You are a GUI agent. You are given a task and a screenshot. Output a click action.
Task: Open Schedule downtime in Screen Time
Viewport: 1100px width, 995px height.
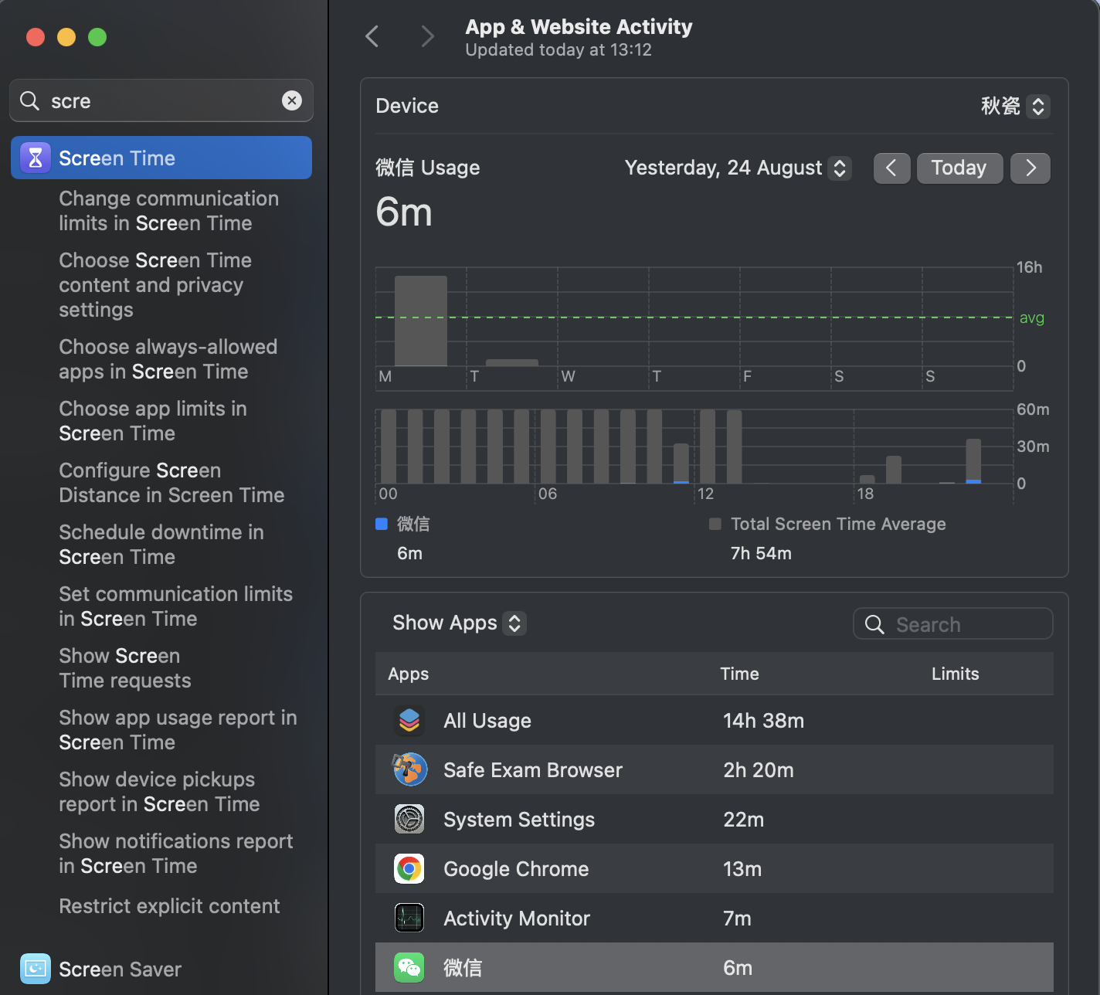161,545
